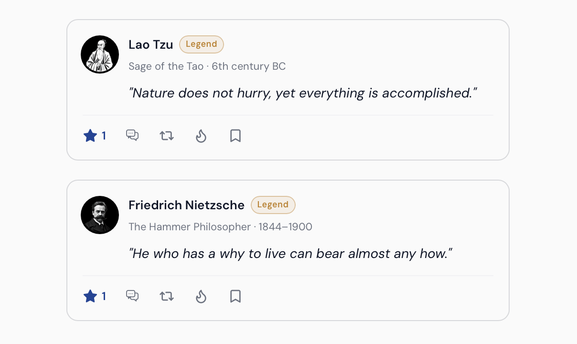Screen dimensions: 577x344
Task: Click the Legend badge beside Lao Tzu
Action: click(202, 44)
